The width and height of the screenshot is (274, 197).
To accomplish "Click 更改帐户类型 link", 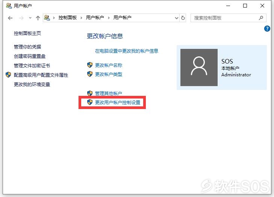I will (x=109, y=74).
